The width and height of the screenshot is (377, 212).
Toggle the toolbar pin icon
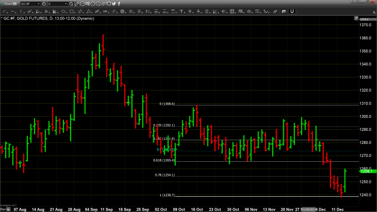(x=374, y=12)
